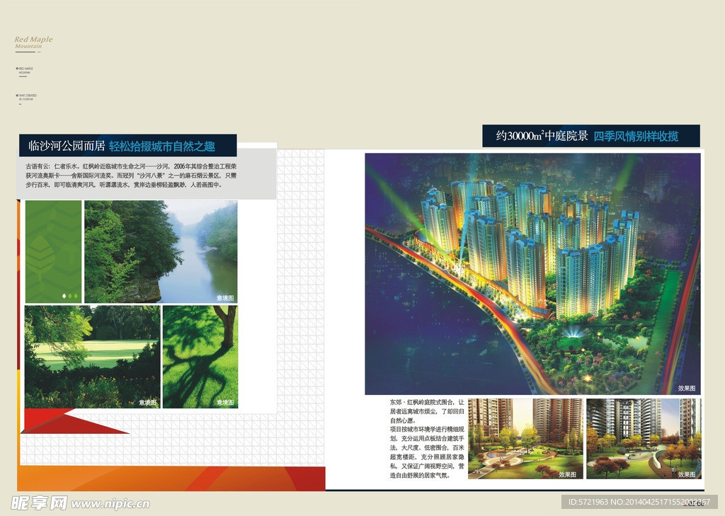The height and width of the screenshot is (516, 725).
Task: Click the Red Maple Mountain logo
Action: [33, 42]
